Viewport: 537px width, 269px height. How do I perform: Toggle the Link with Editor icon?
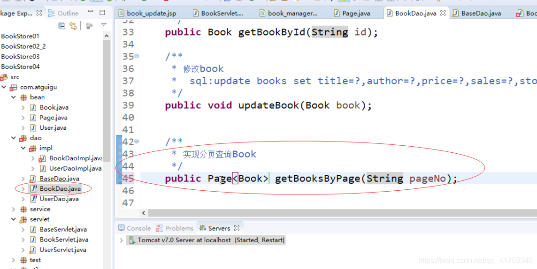point(73,25)
